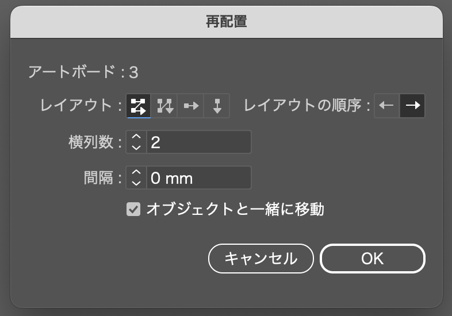Set layout order to right-to-left arrow
Screen dimensions: 452x316
(387, 106)
